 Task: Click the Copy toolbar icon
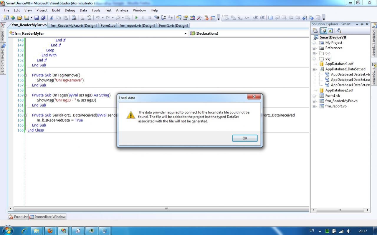[x=58, y=18]
